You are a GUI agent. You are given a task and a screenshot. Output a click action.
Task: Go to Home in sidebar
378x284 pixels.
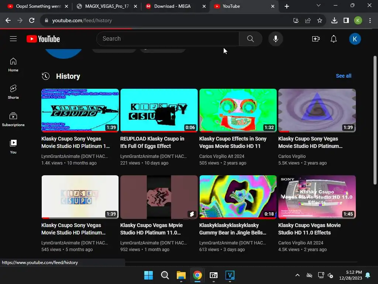(13, 65)
